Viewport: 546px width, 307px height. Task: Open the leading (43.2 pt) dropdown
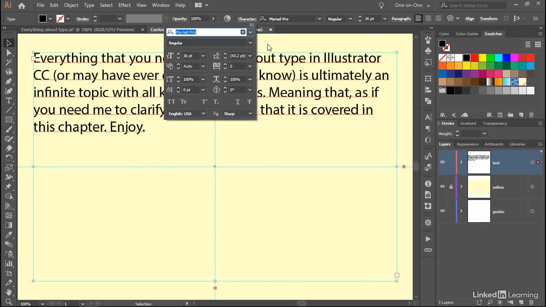[x=250, y=56]
